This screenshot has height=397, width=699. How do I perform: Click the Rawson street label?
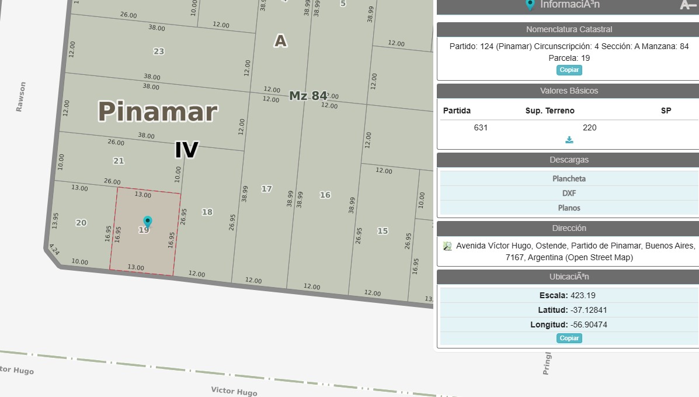(20, 96)
